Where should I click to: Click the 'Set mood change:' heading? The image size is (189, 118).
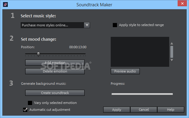39,39
